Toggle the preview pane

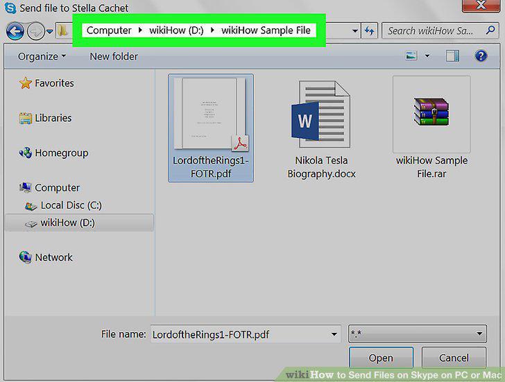tap(452, 56)
